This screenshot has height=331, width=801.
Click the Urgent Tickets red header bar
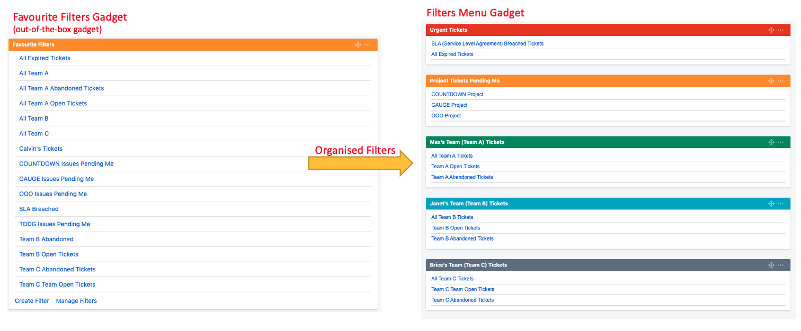coord(583,30)
